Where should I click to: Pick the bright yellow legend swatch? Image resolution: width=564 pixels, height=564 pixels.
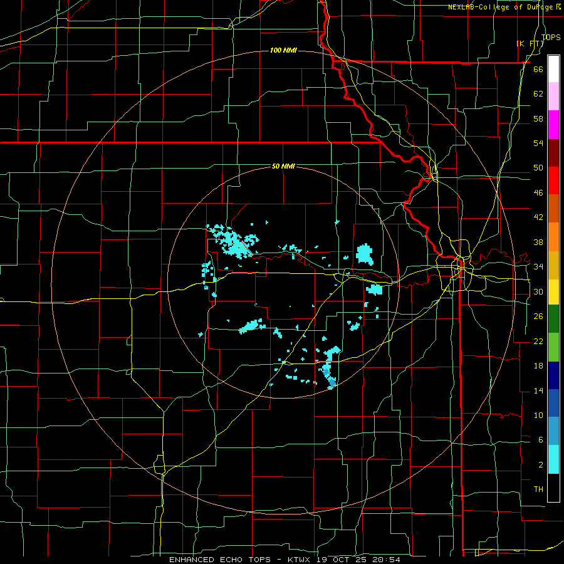click(553, 292)
